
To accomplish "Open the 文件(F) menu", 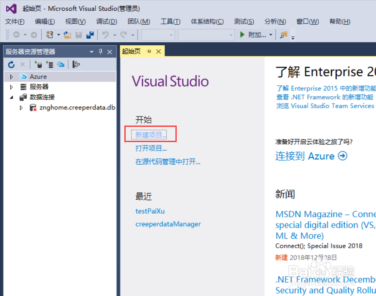I will pyautogui.click(x=15, y=21).
